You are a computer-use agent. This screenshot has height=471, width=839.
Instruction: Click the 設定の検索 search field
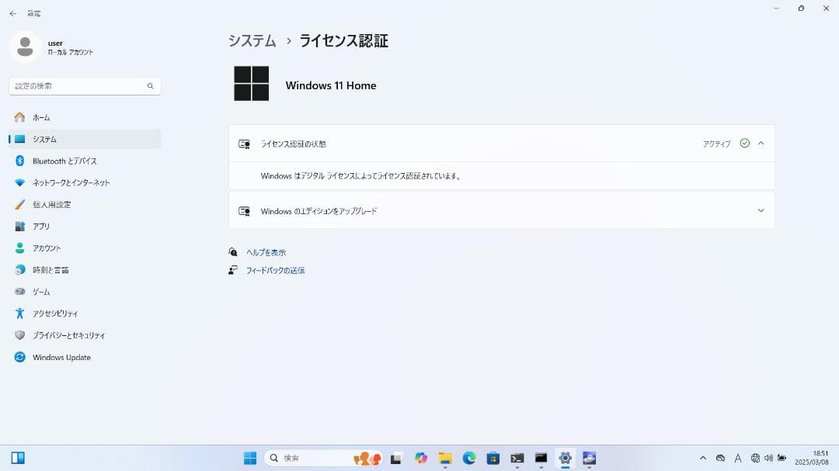(x=84, y=85)
